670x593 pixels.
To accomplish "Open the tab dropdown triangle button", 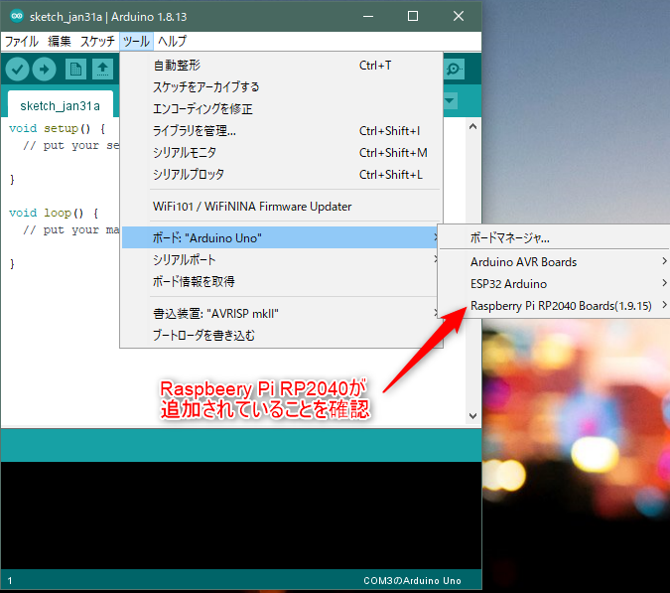I will 450,101.
